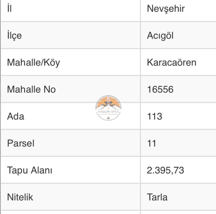The width and height of the screenshot is (216, 214).
Task: Select the Acıgöl district value
Action: pos(160,36)
